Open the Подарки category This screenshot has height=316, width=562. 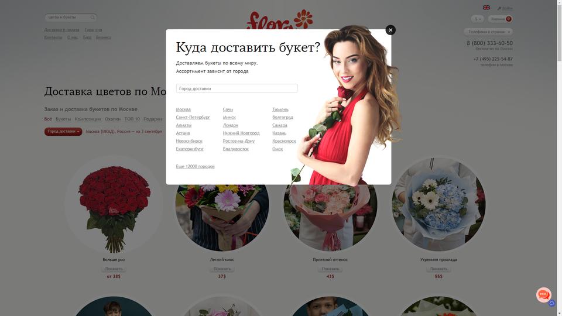(153, 119)
